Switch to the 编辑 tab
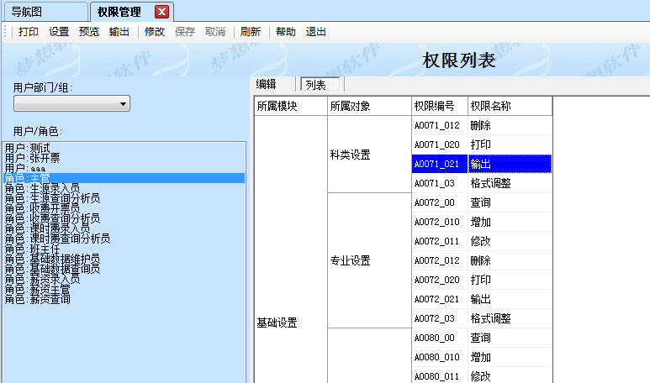Image resolution: width=650 pixels, height=383 pixels. coord(266,85)
